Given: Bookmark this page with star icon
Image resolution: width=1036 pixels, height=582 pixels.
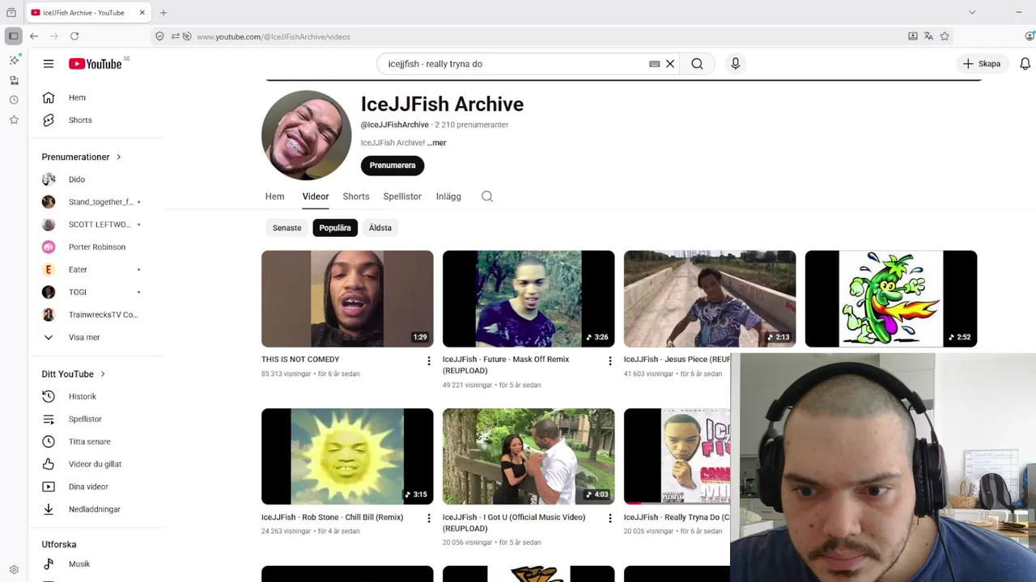Looking at the screenshot, I should tap(945, 36).
